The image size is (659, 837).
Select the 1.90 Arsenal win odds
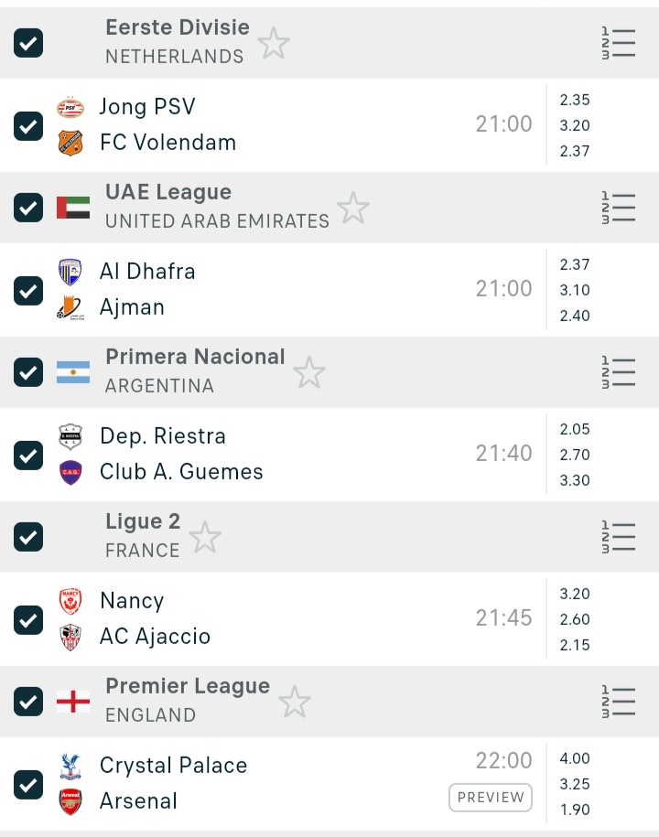575,810
